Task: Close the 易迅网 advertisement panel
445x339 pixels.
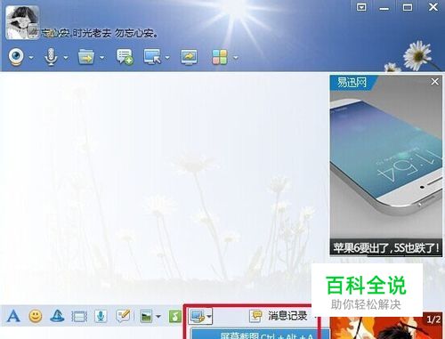Action: click(x=434, y=81)
